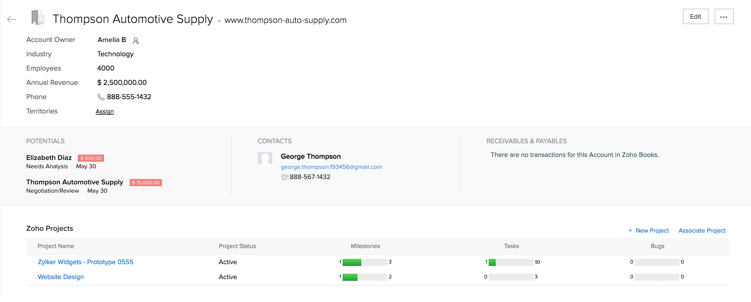Click the Associate Project link

[x=702, y=231]
